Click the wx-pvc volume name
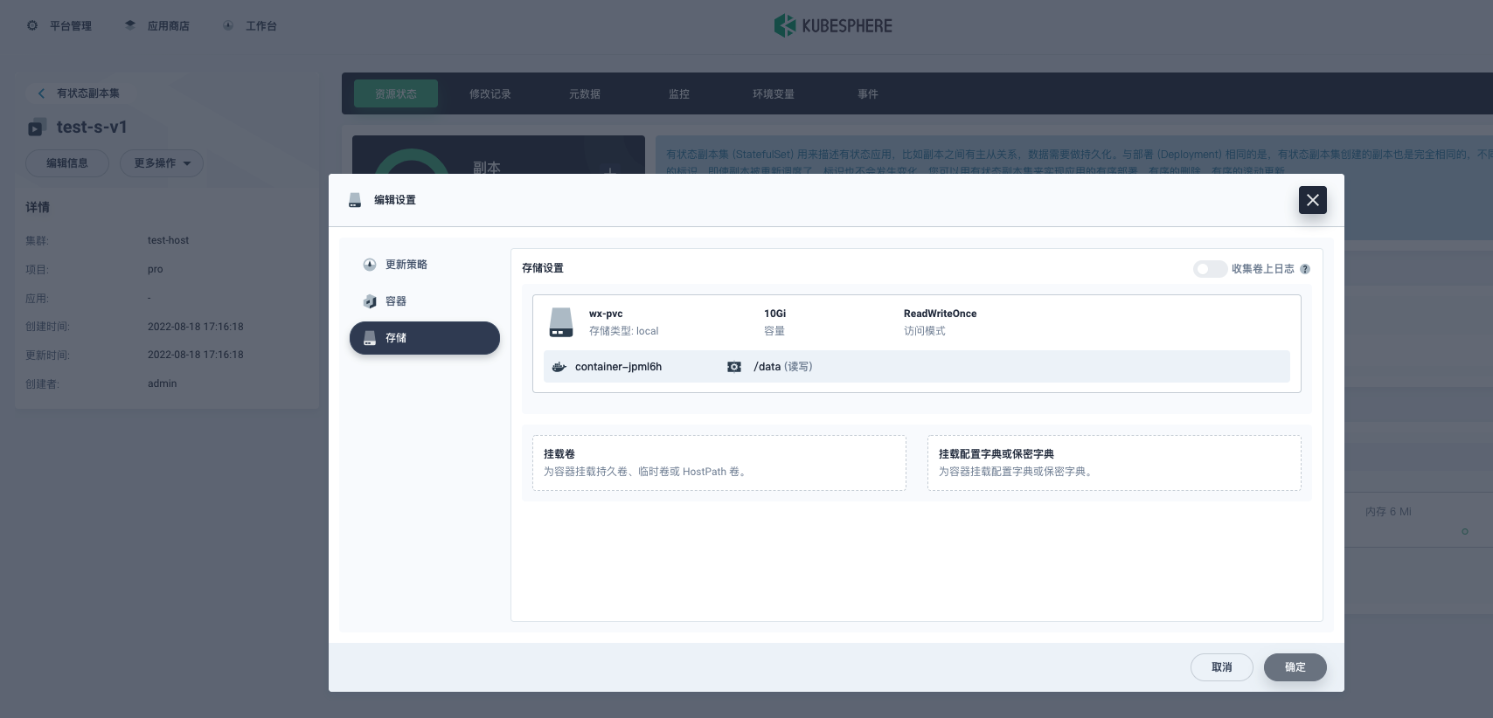 [606, 314]
